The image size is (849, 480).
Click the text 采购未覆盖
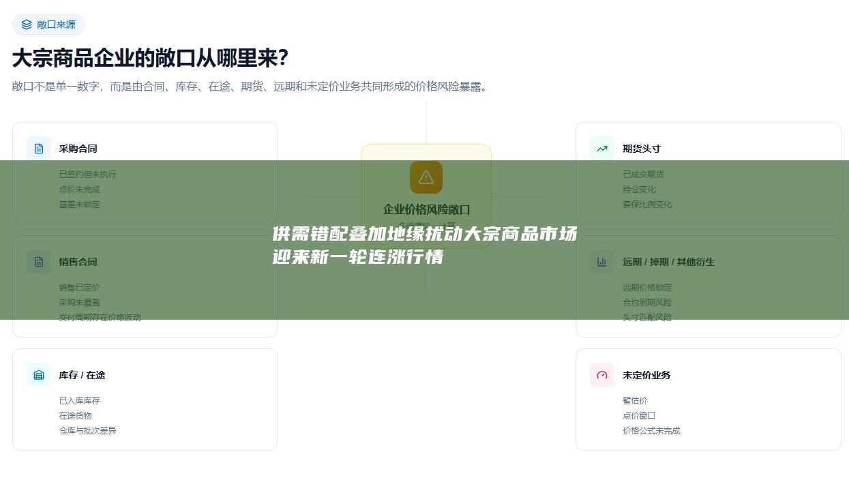pos(80,303)
